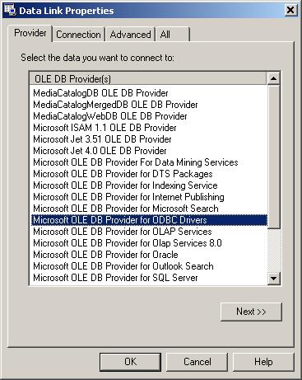Choose Provider for Outlook Search
Viewport: 302px width, 380px height.
pos(149,266)
